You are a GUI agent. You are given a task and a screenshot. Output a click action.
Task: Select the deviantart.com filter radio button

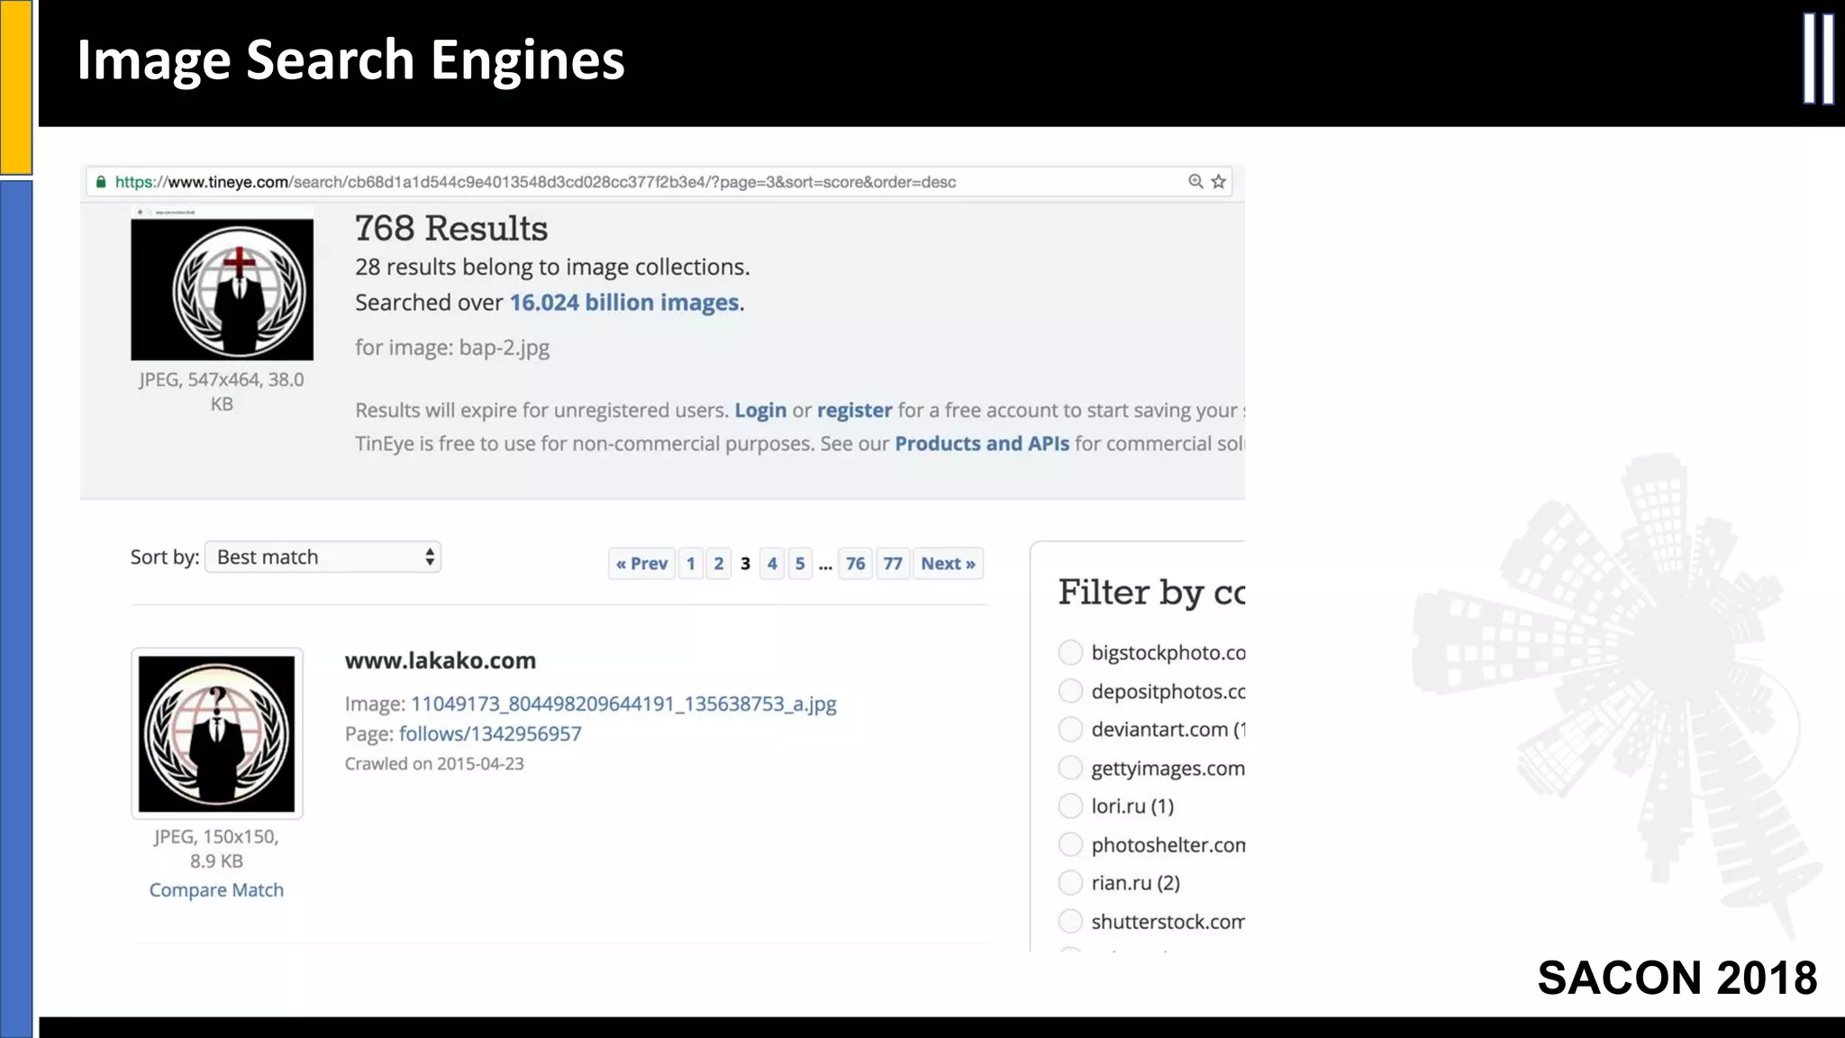click(1070, 729)
